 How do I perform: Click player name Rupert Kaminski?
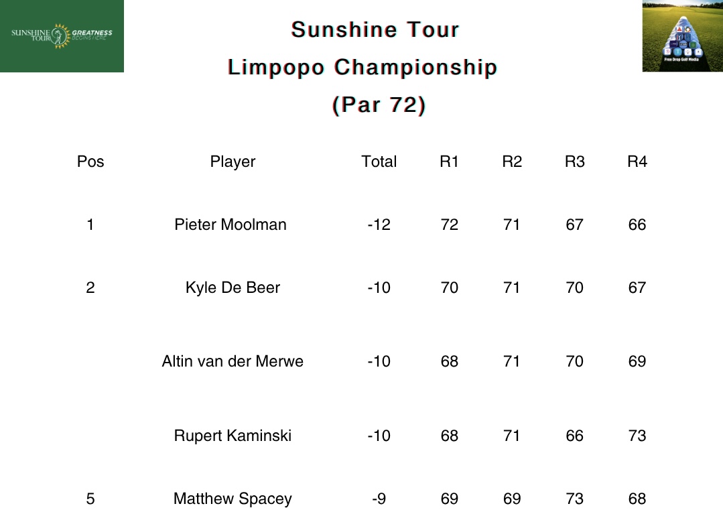pyautogui.click(x=233, y=436)
